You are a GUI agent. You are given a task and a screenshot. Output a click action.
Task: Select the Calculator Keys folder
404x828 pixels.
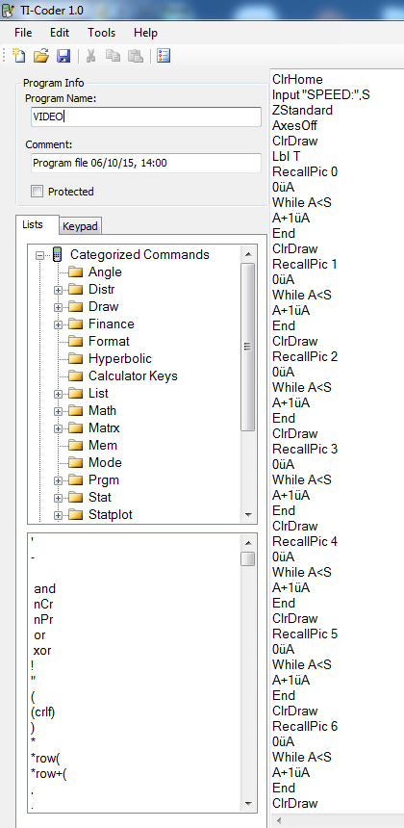133,376
